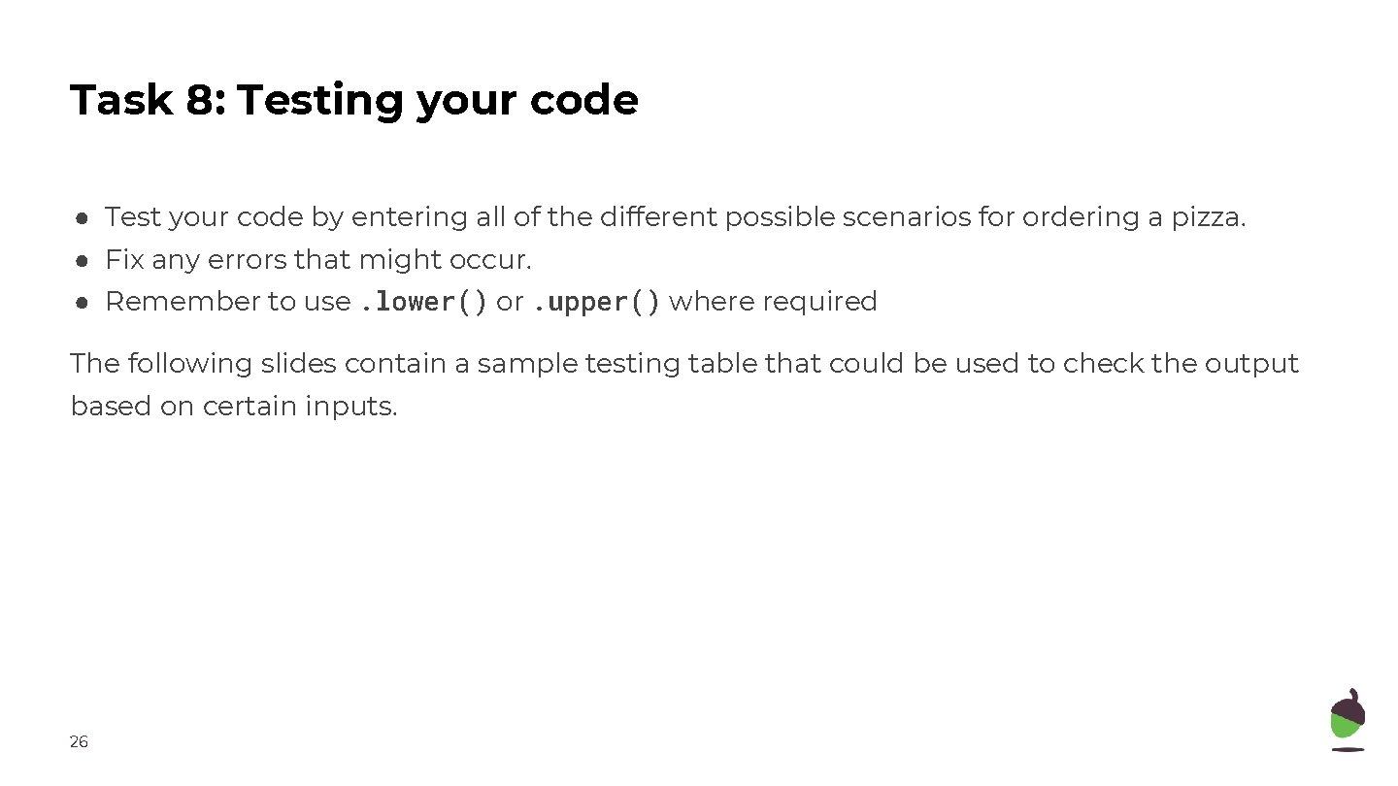Select the .lower() code text
The height and width of the screenshot is (786, 1398).
point(423,302)
